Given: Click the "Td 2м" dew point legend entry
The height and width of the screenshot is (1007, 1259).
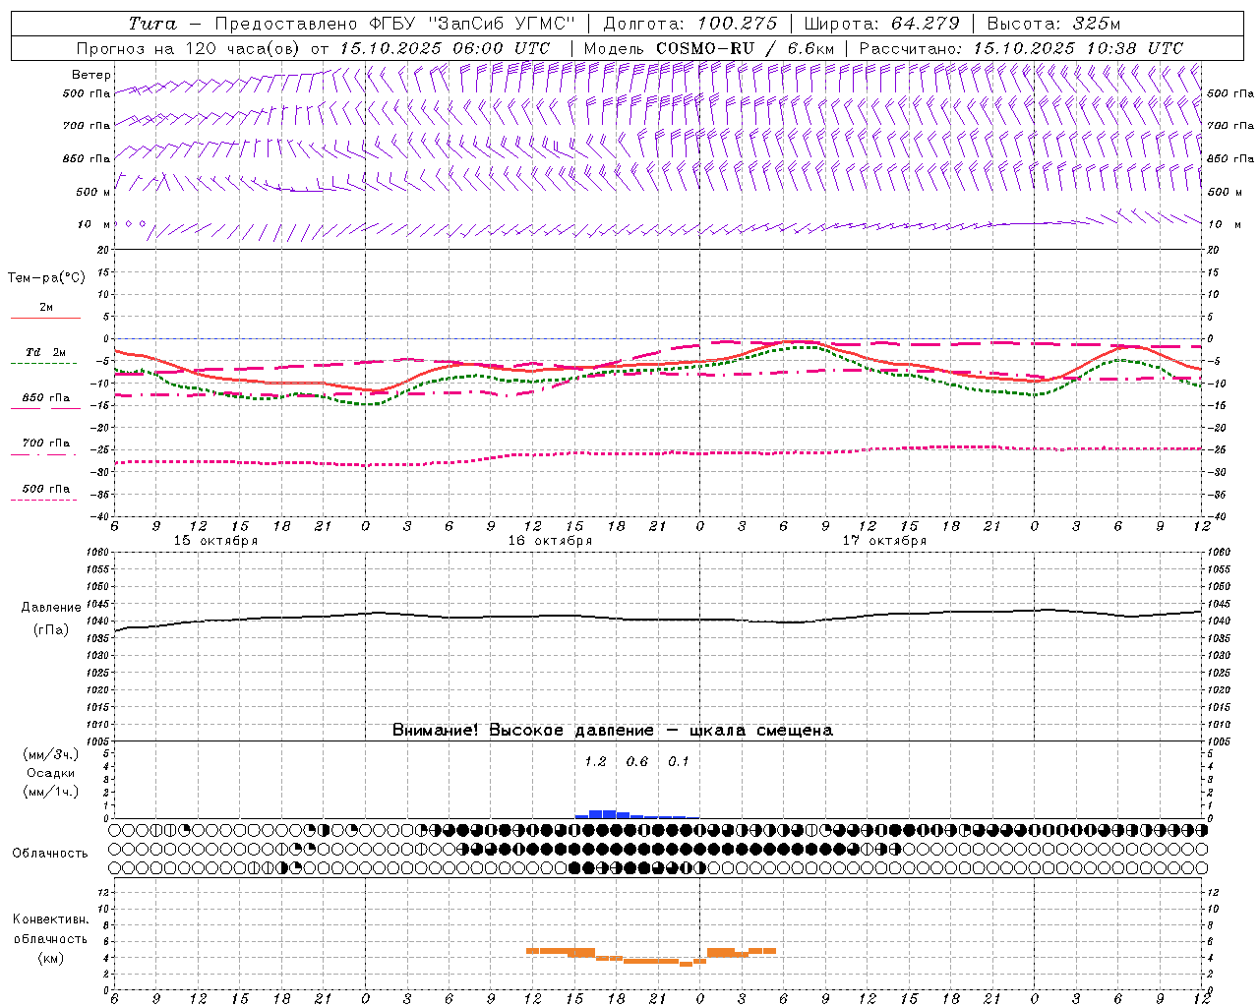Looking at the screenshot, I should coord(46,352).
